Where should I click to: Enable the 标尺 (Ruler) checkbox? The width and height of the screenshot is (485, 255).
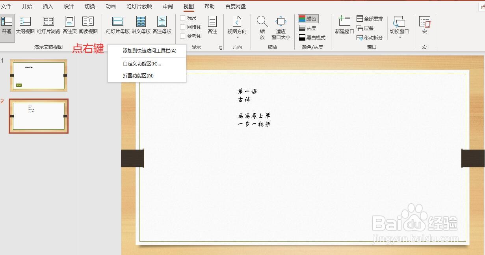coord(182,18)
